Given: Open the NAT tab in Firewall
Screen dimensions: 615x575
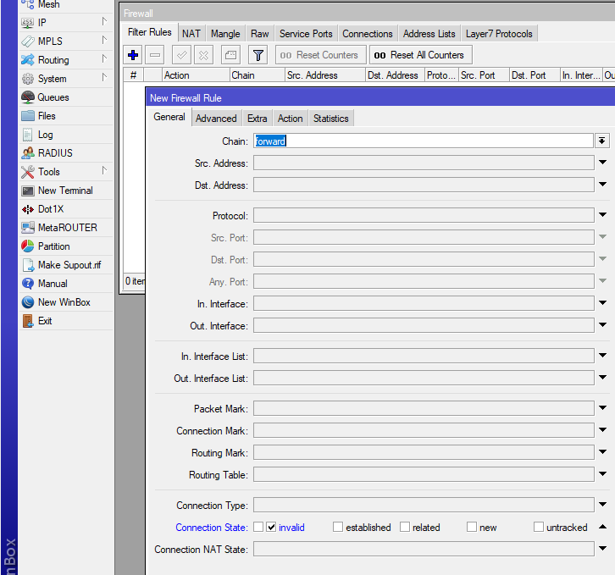Looking at the screenshot, I should [191, 34].
